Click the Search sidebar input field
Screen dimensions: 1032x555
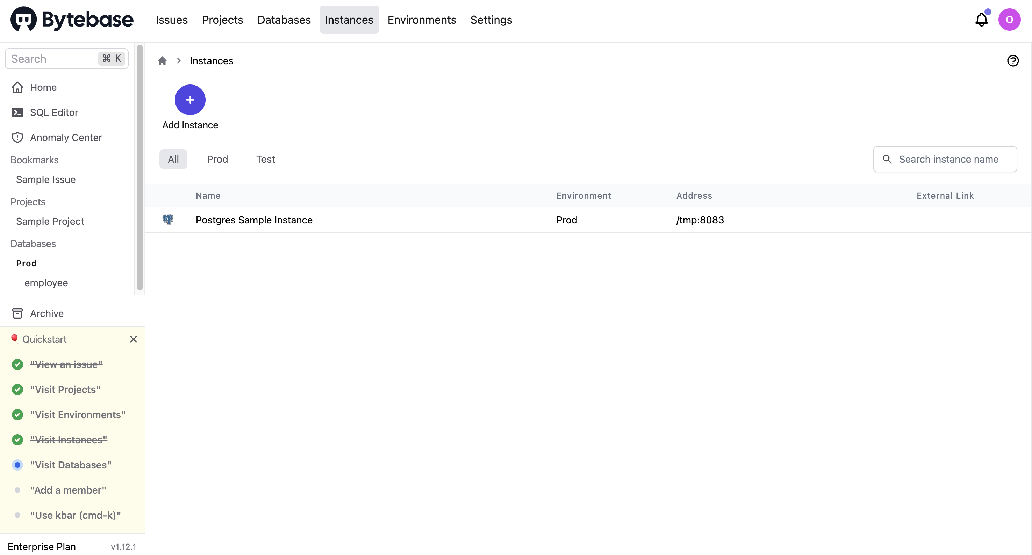66,59
